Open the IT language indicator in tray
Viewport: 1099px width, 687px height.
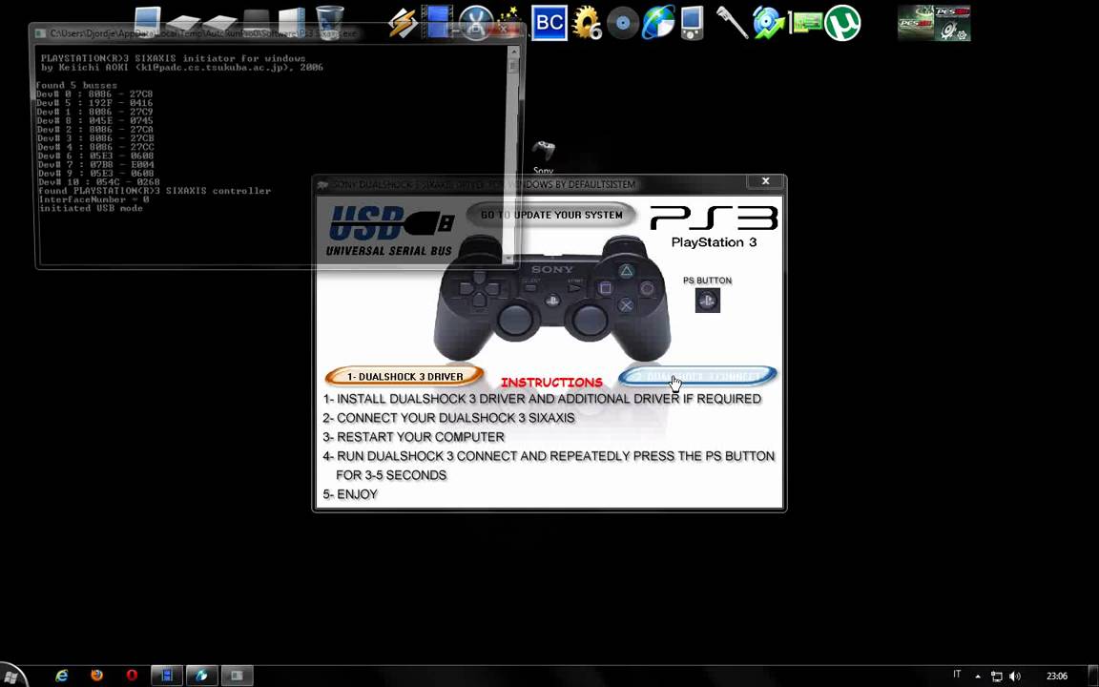[x=957, y=675]
